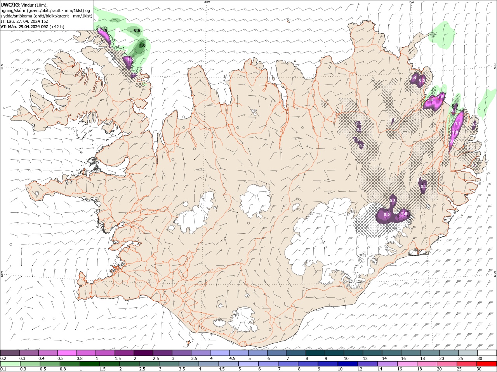Click the 'VT: Mán. 29.04.2024 09Z' valid time

(24, 27)
